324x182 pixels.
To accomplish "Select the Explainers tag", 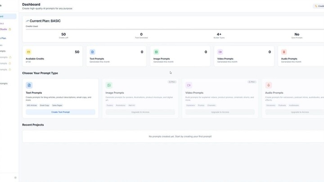I will point(190,105).
